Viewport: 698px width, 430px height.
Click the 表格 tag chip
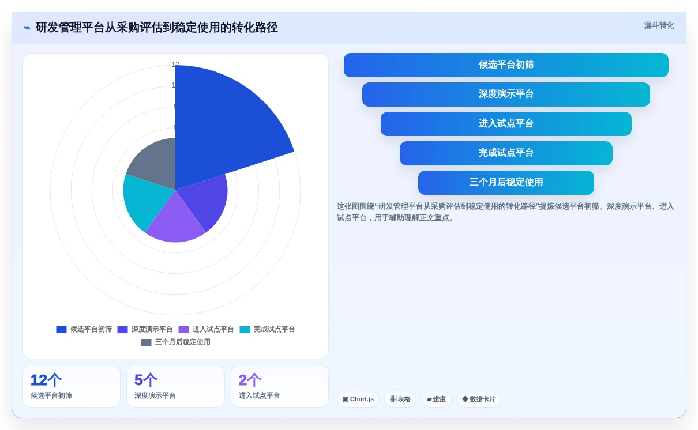point(400,399)
